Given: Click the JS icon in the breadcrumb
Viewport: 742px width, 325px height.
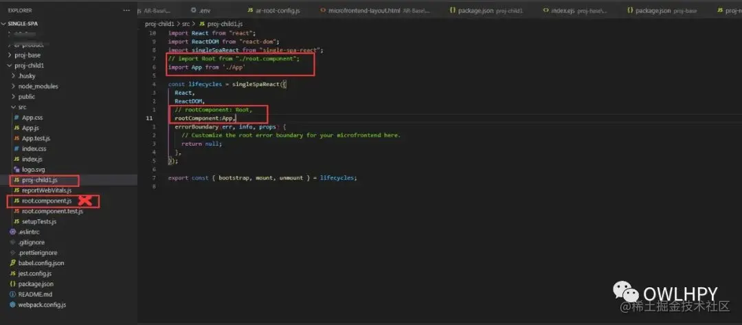Looking at the screenshot, I should 202,23.
